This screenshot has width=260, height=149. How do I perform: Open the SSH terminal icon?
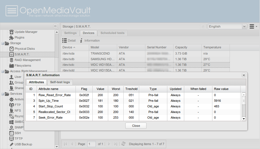tap(12, 133)
